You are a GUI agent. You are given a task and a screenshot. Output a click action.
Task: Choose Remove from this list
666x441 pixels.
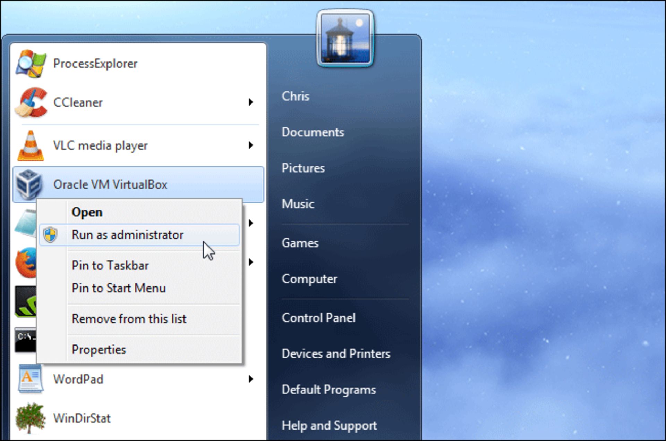pyautogui.click(x=139, y=319)
